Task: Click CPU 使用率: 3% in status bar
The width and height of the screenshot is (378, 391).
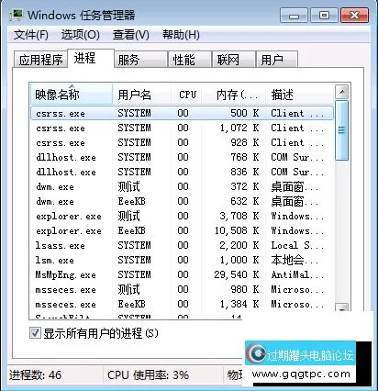Action: click(x=148, y=374)
